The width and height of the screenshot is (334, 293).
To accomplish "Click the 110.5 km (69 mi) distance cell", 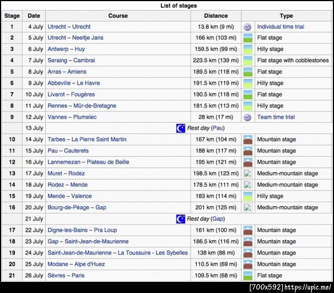I will [216, 264].
